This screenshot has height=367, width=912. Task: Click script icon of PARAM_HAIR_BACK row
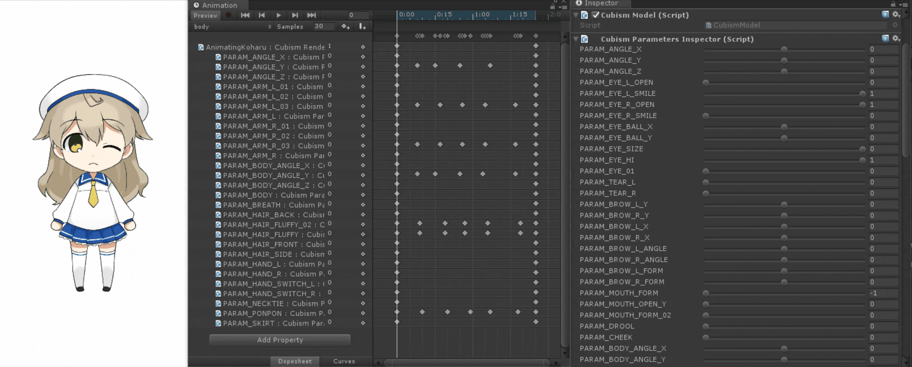pos(218,215)
